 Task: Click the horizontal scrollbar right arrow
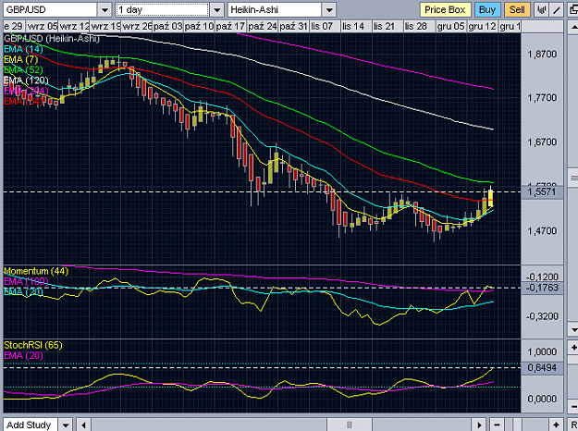point(479,425)
